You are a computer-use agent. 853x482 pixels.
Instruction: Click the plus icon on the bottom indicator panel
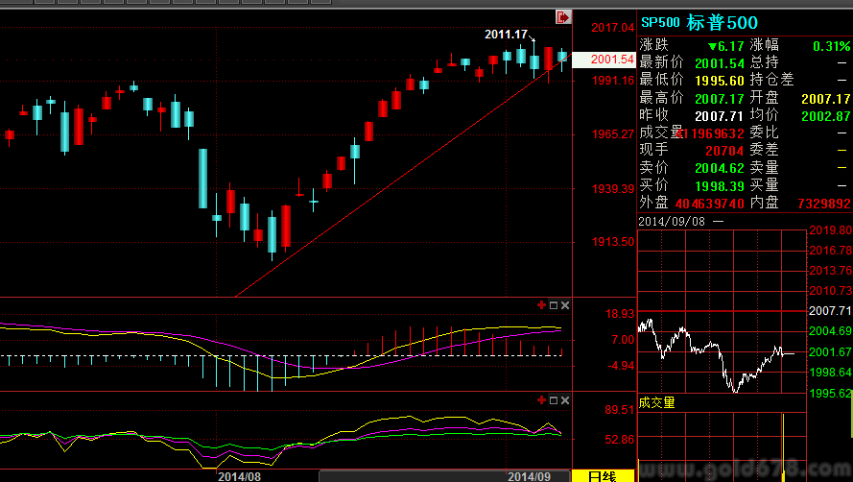click(541, 399)
